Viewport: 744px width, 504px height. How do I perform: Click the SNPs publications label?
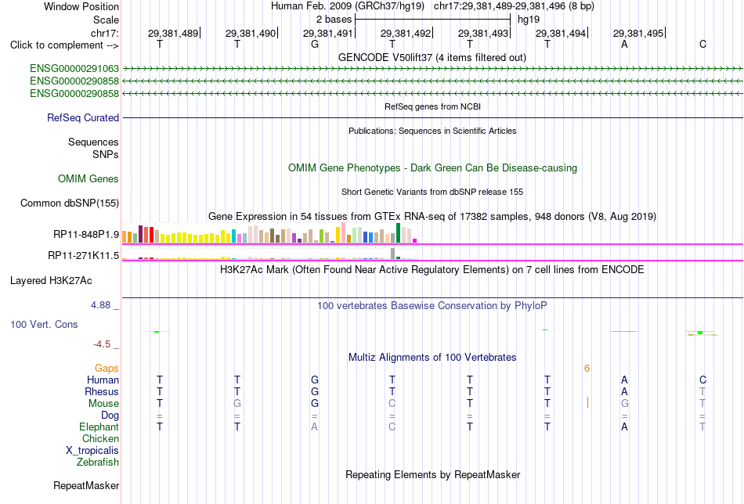(x=106, y=155)
